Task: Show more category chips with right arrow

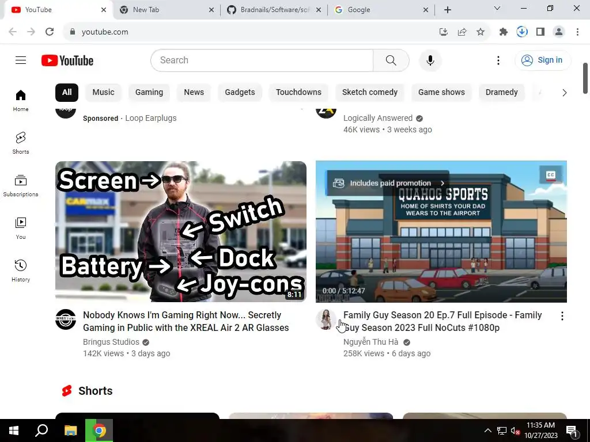Action: (x=564, y=93)
